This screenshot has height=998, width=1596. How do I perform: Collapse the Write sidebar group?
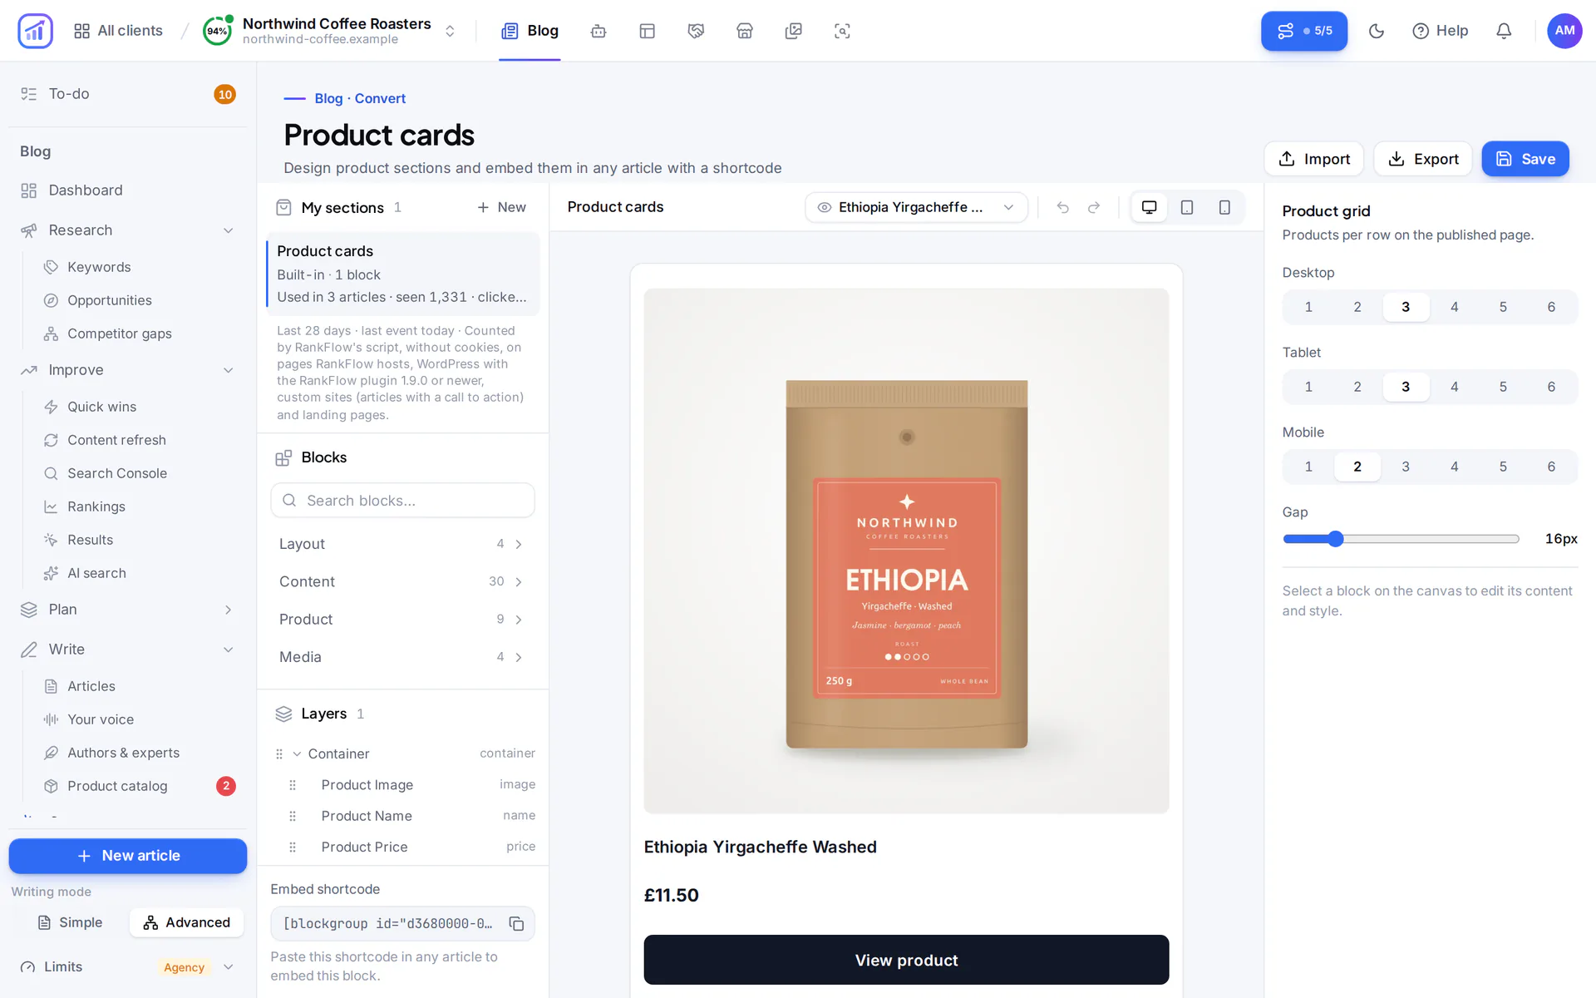tap(228, 650)
